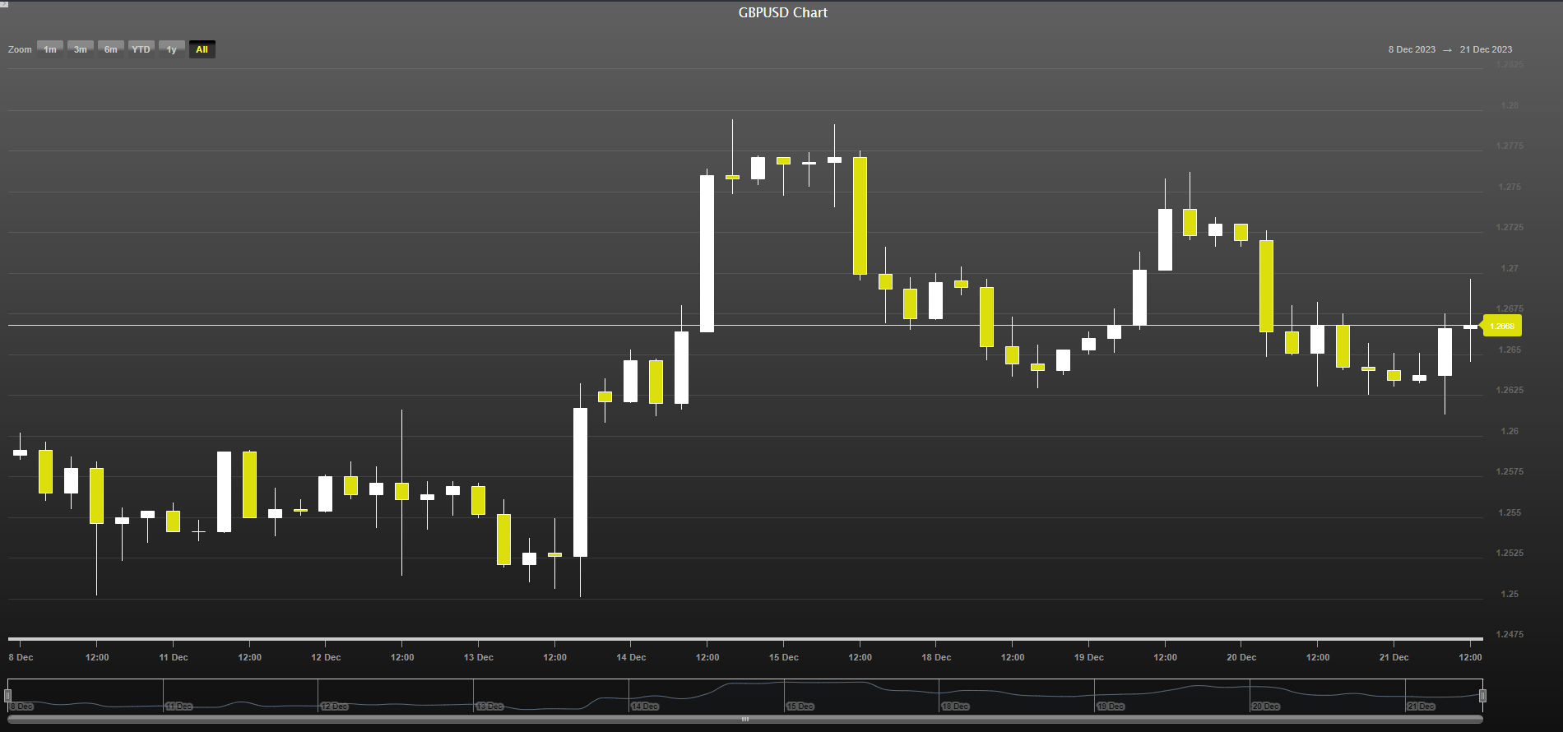Click the yellow 1.2668 current price label

[1502, 327]
